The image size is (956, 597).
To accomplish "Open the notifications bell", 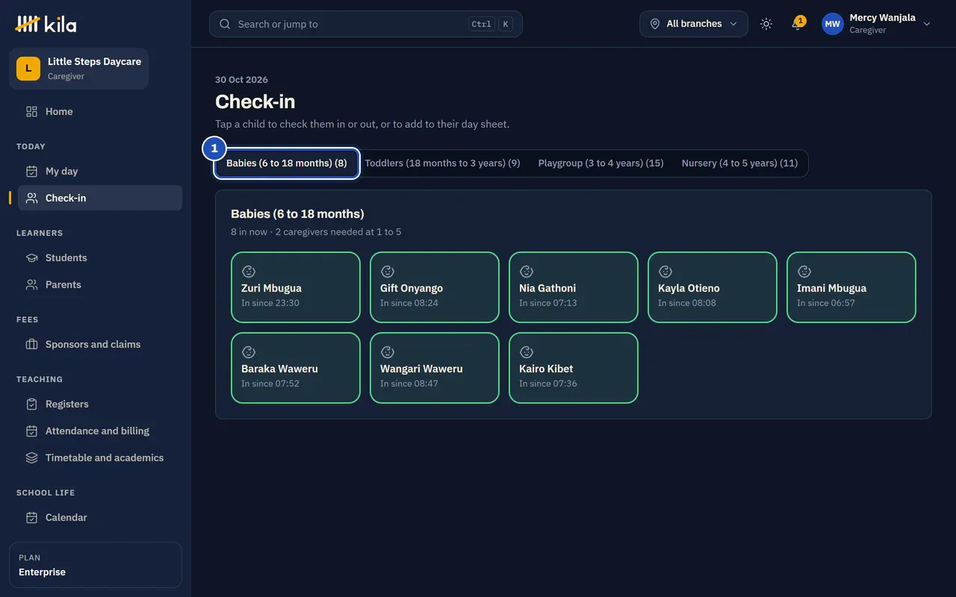I will 797,24.
